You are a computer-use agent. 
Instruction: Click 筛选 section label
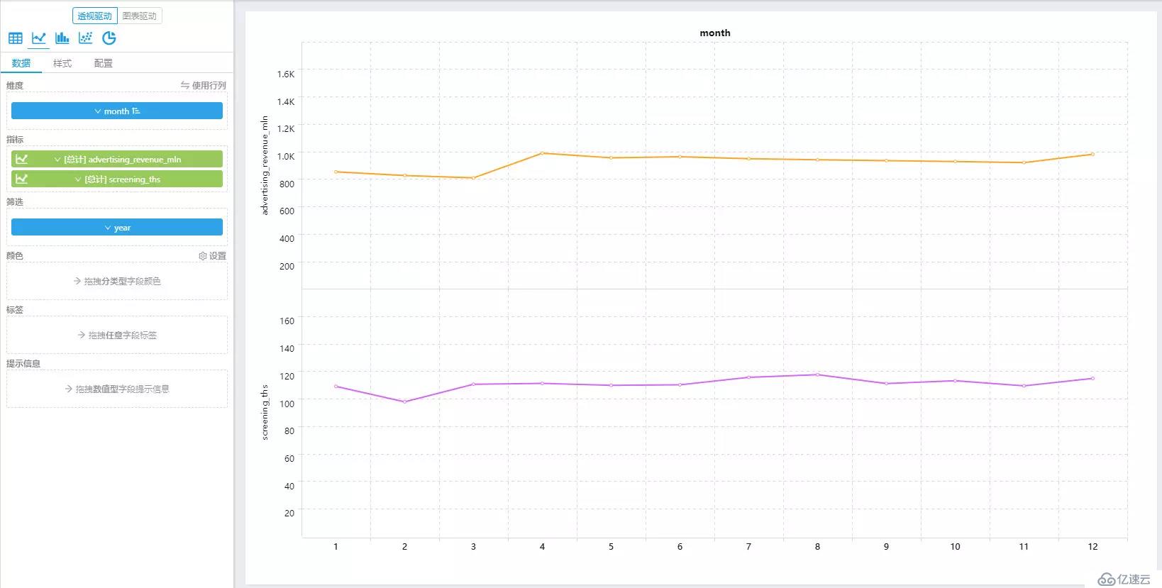[15, 202]
